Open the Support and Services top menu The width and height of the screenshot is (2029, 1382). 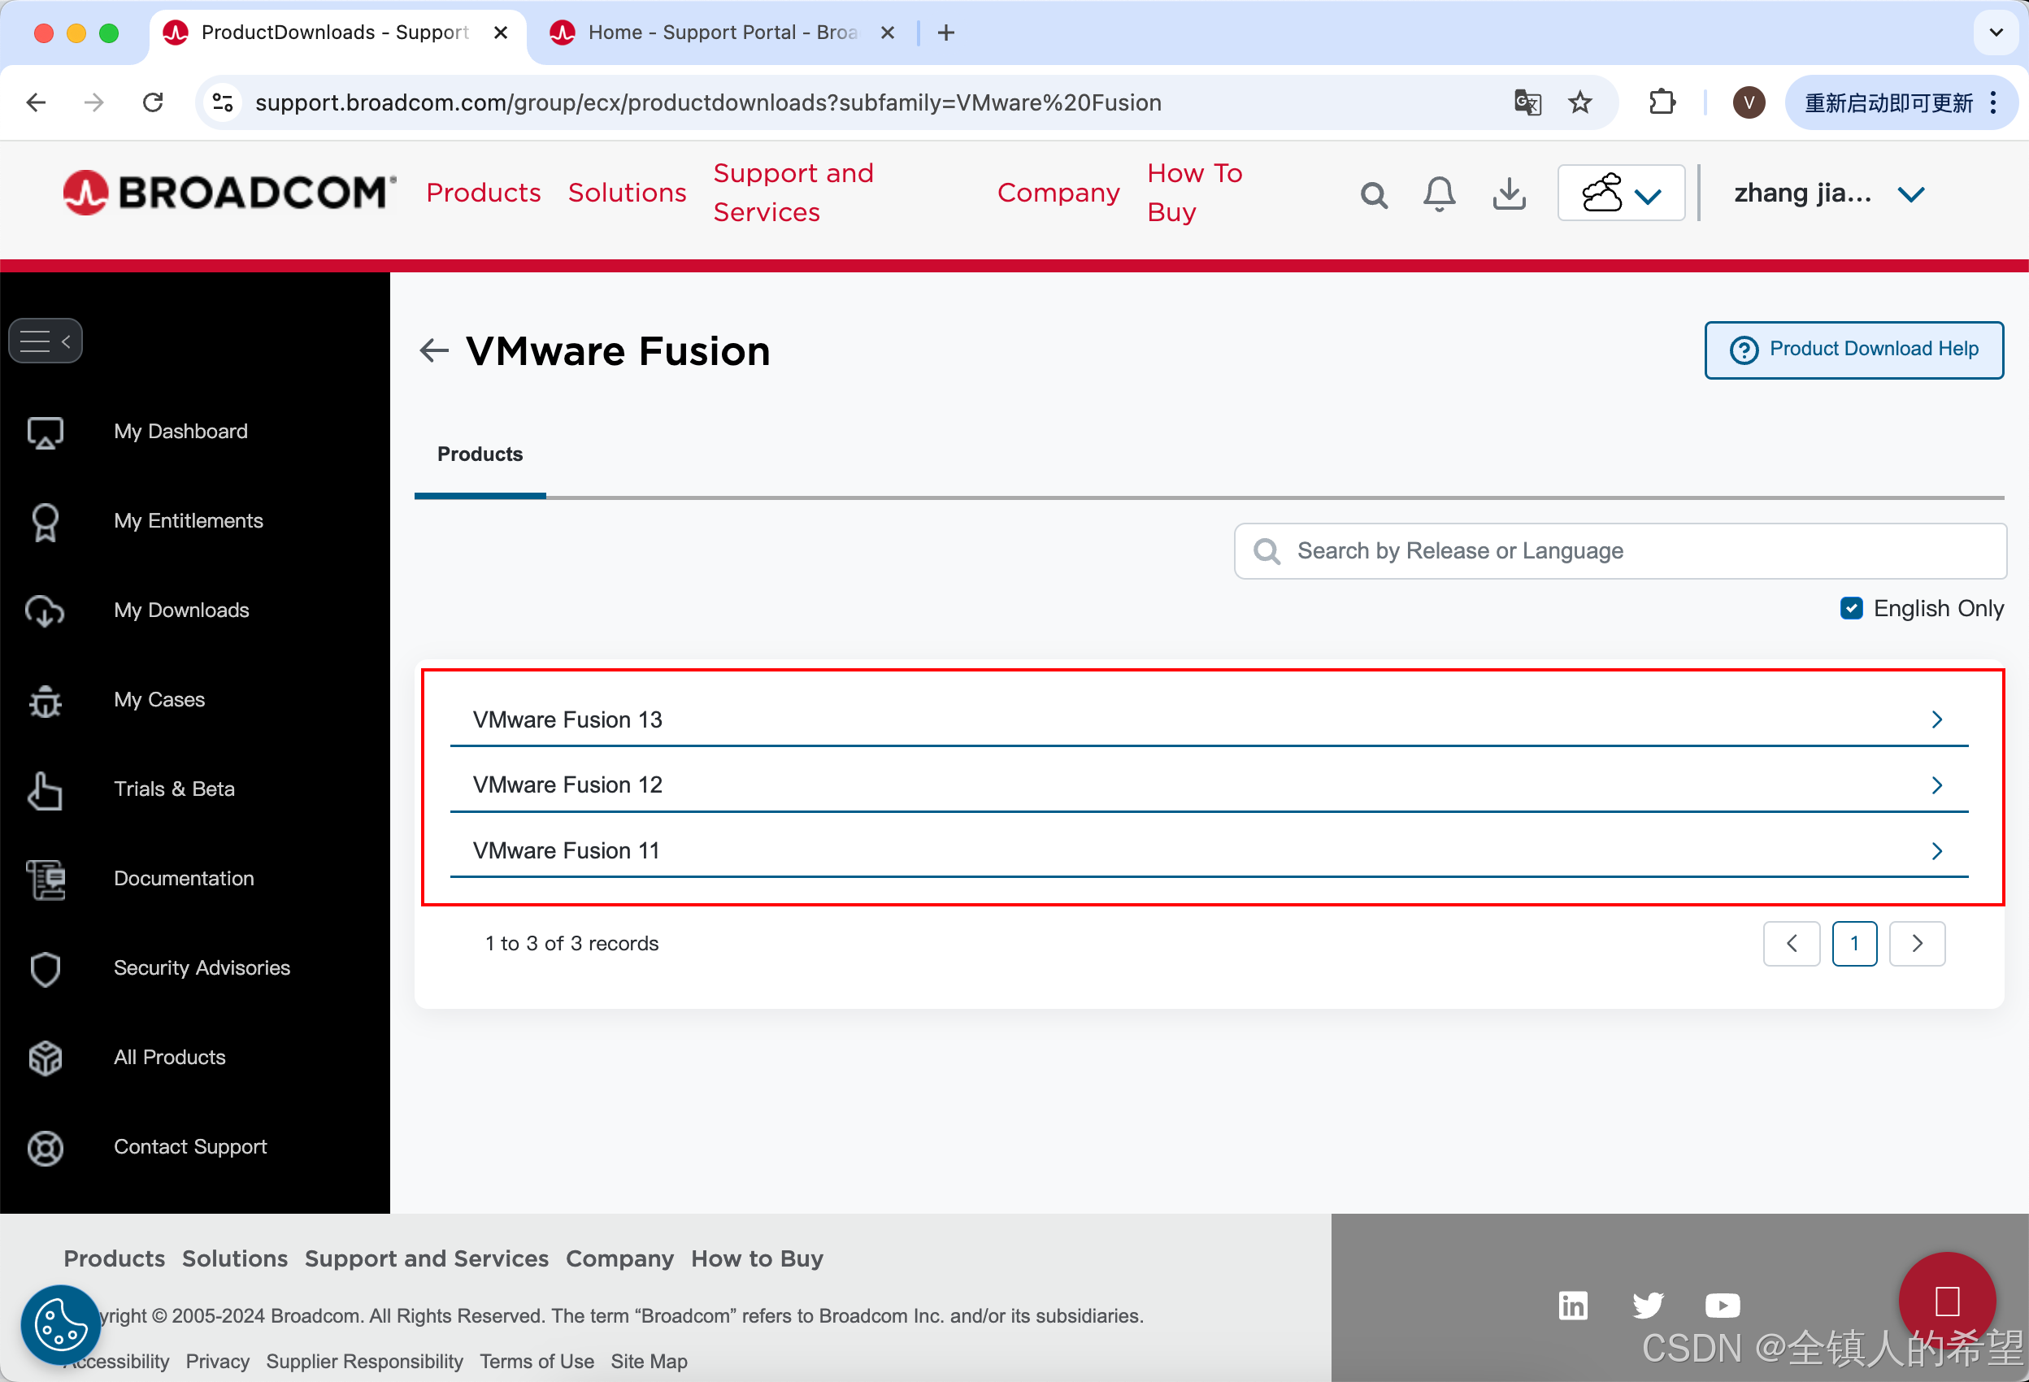tap(793, 192)
